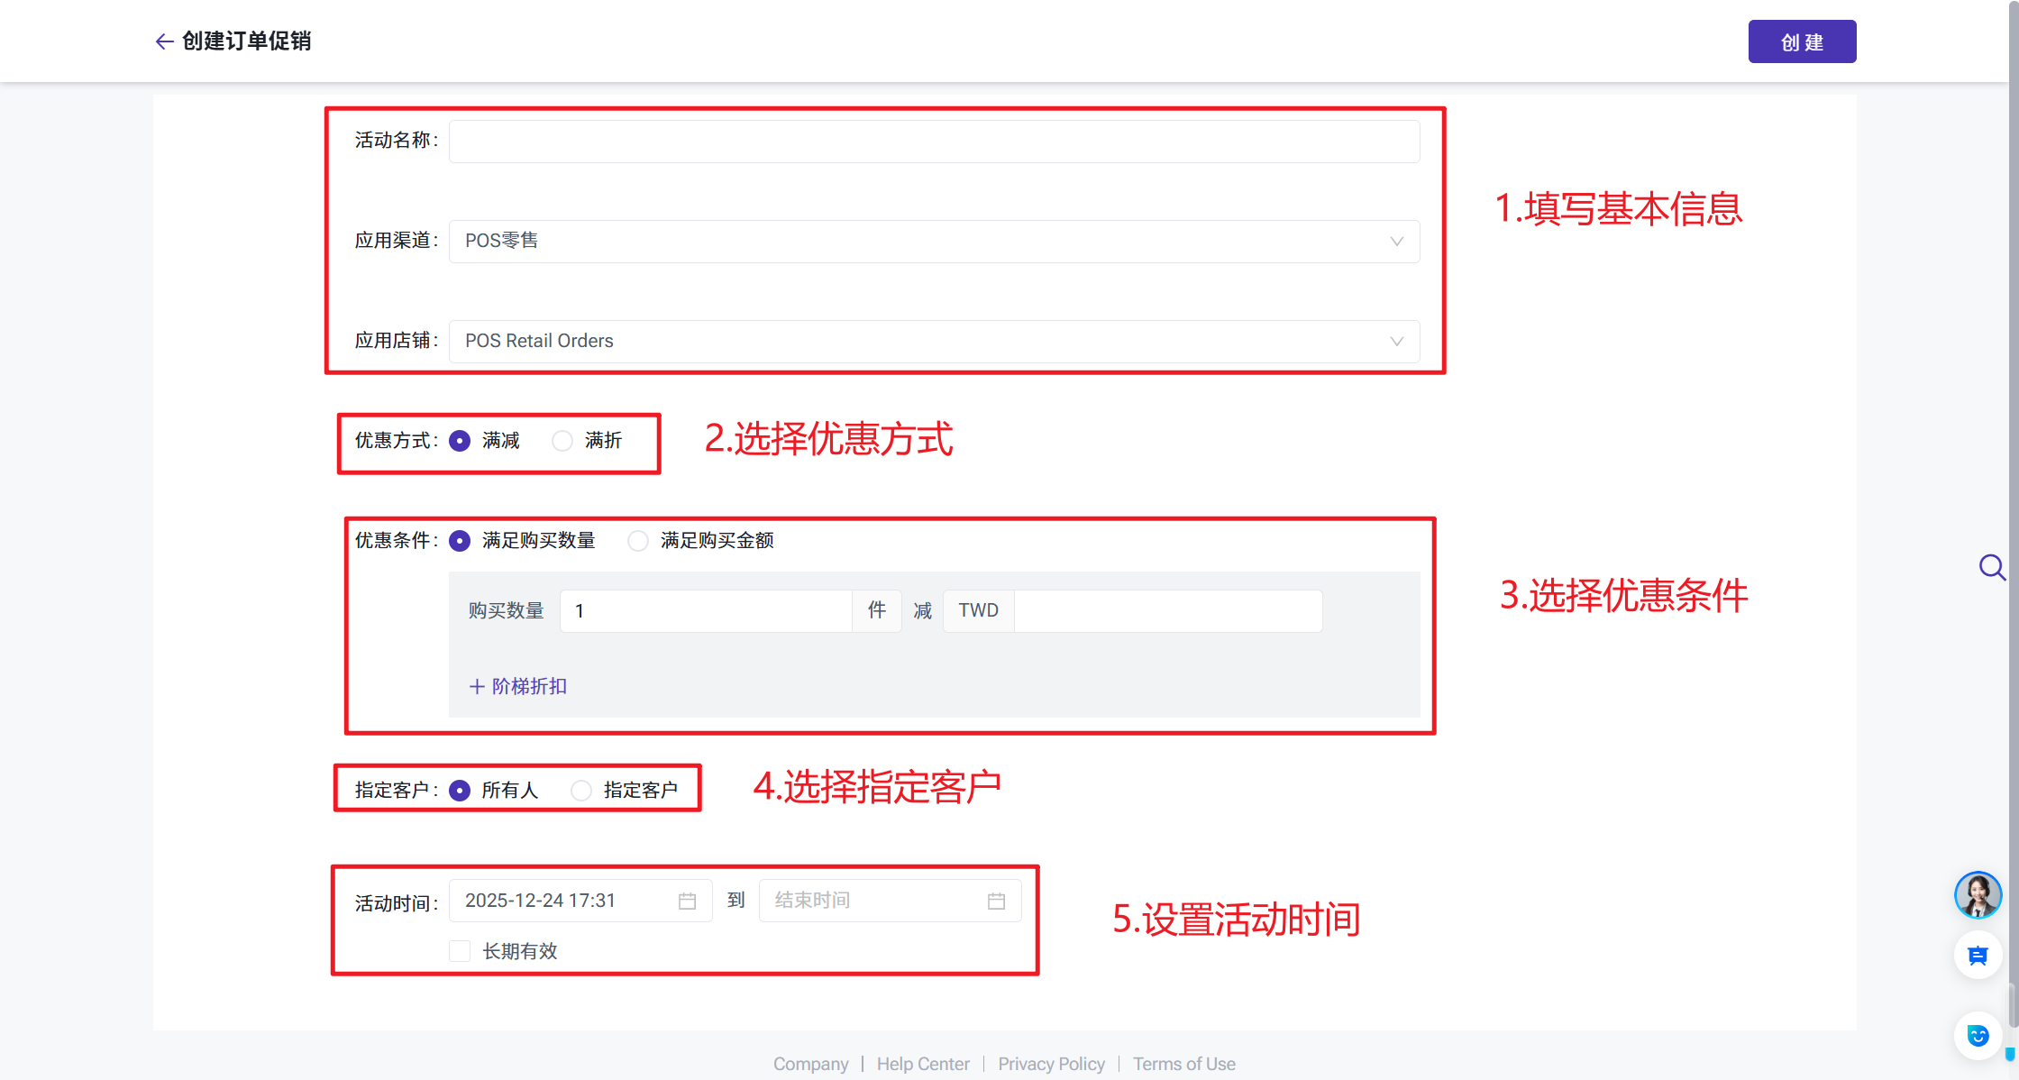Select the 满折 discount radio button

point(562,441)
